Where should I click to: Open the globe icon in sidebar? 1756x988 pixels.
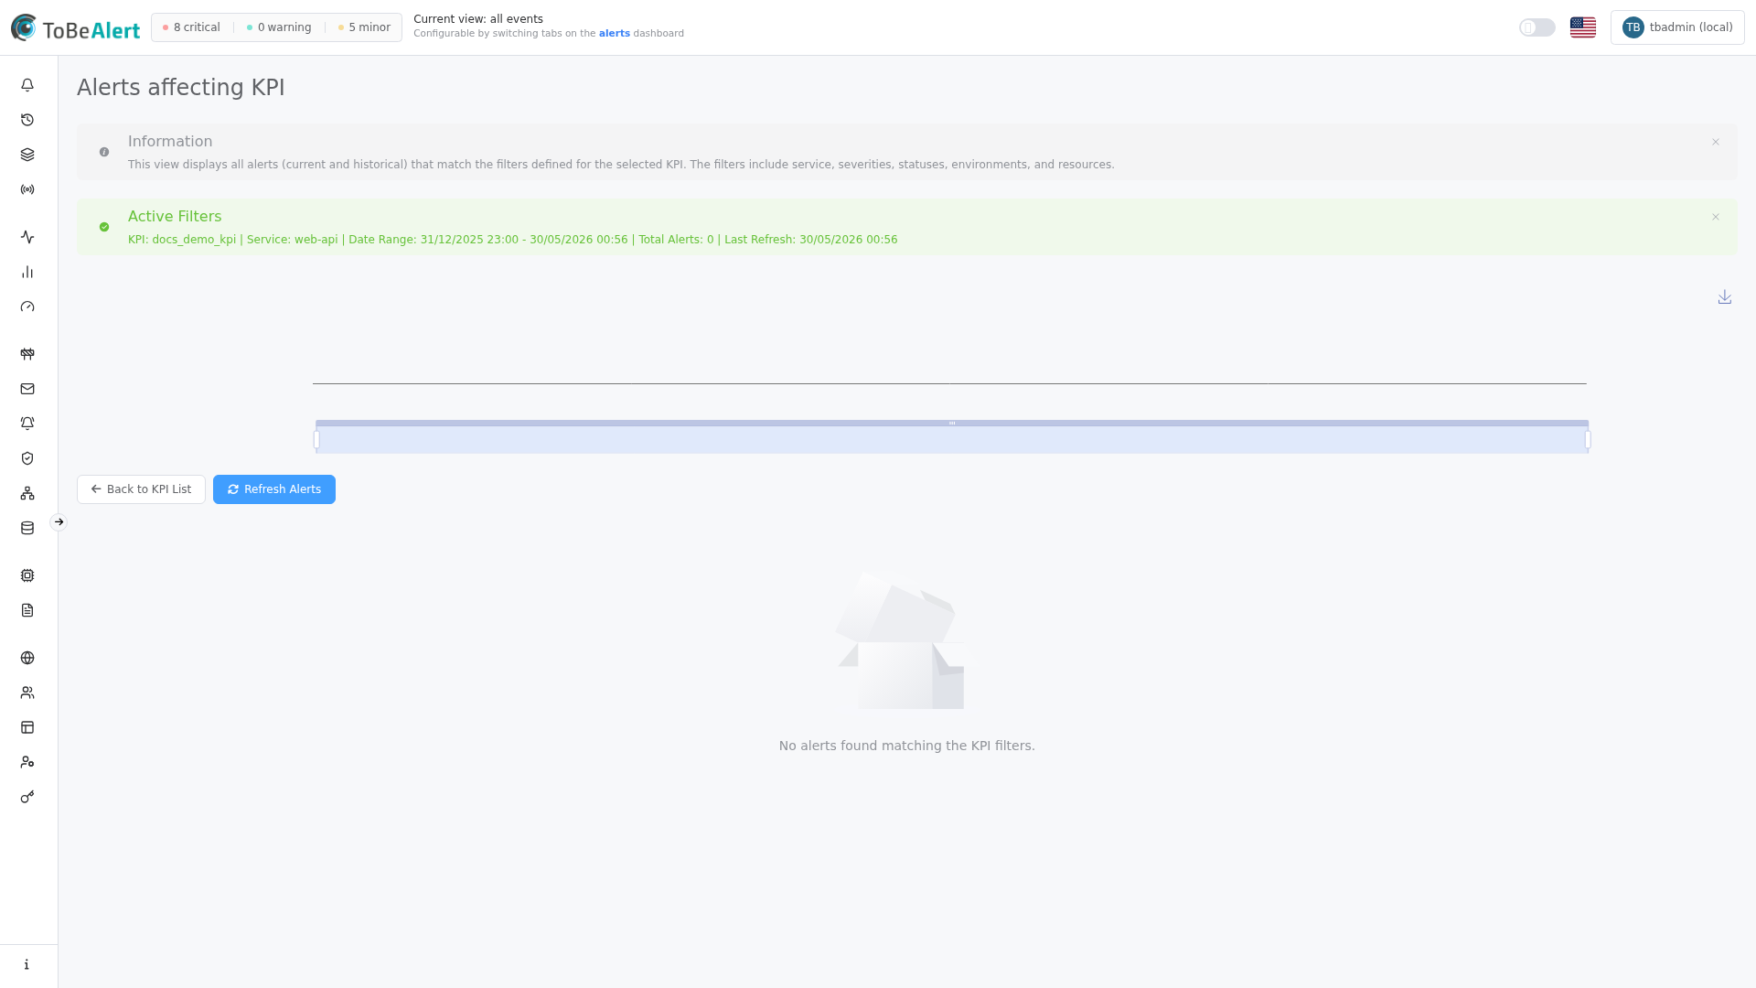click(x=27, y=658)
